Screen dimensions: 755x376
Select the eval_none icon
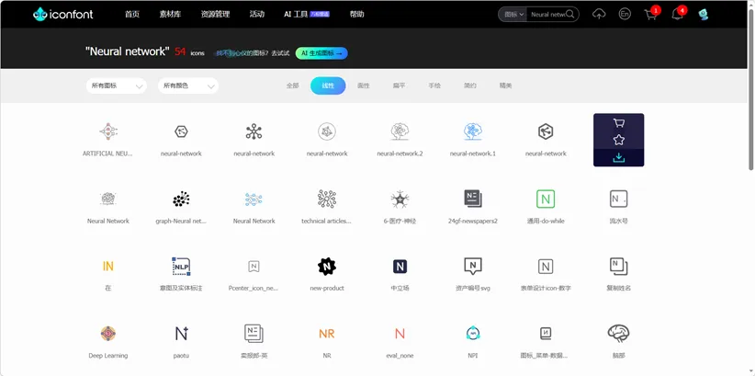[400, 334]
